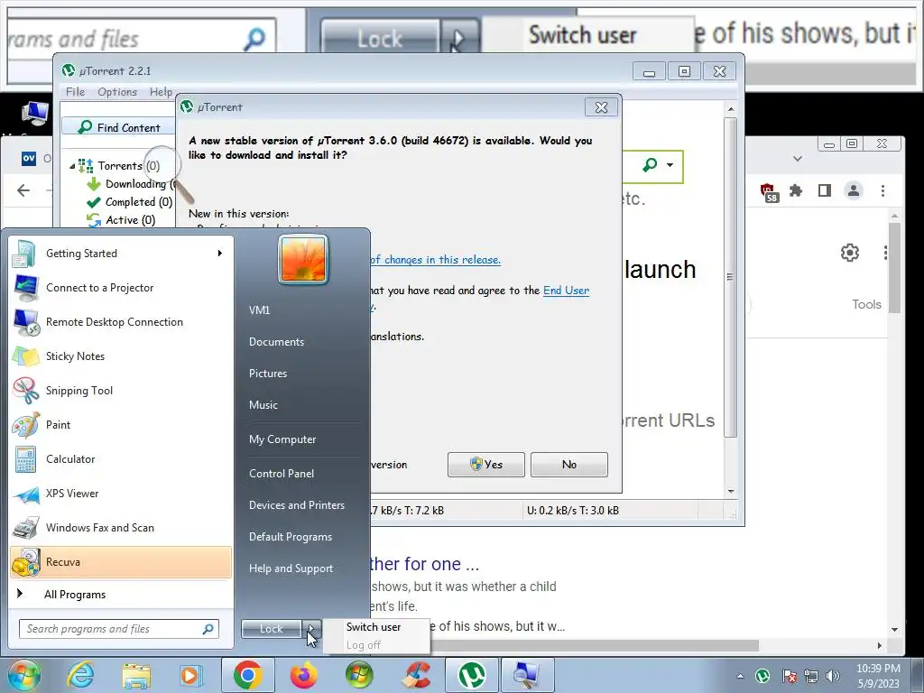The image size is (924, 693).
Task: Open Firefox from taskbar
Action: [303, 675]
